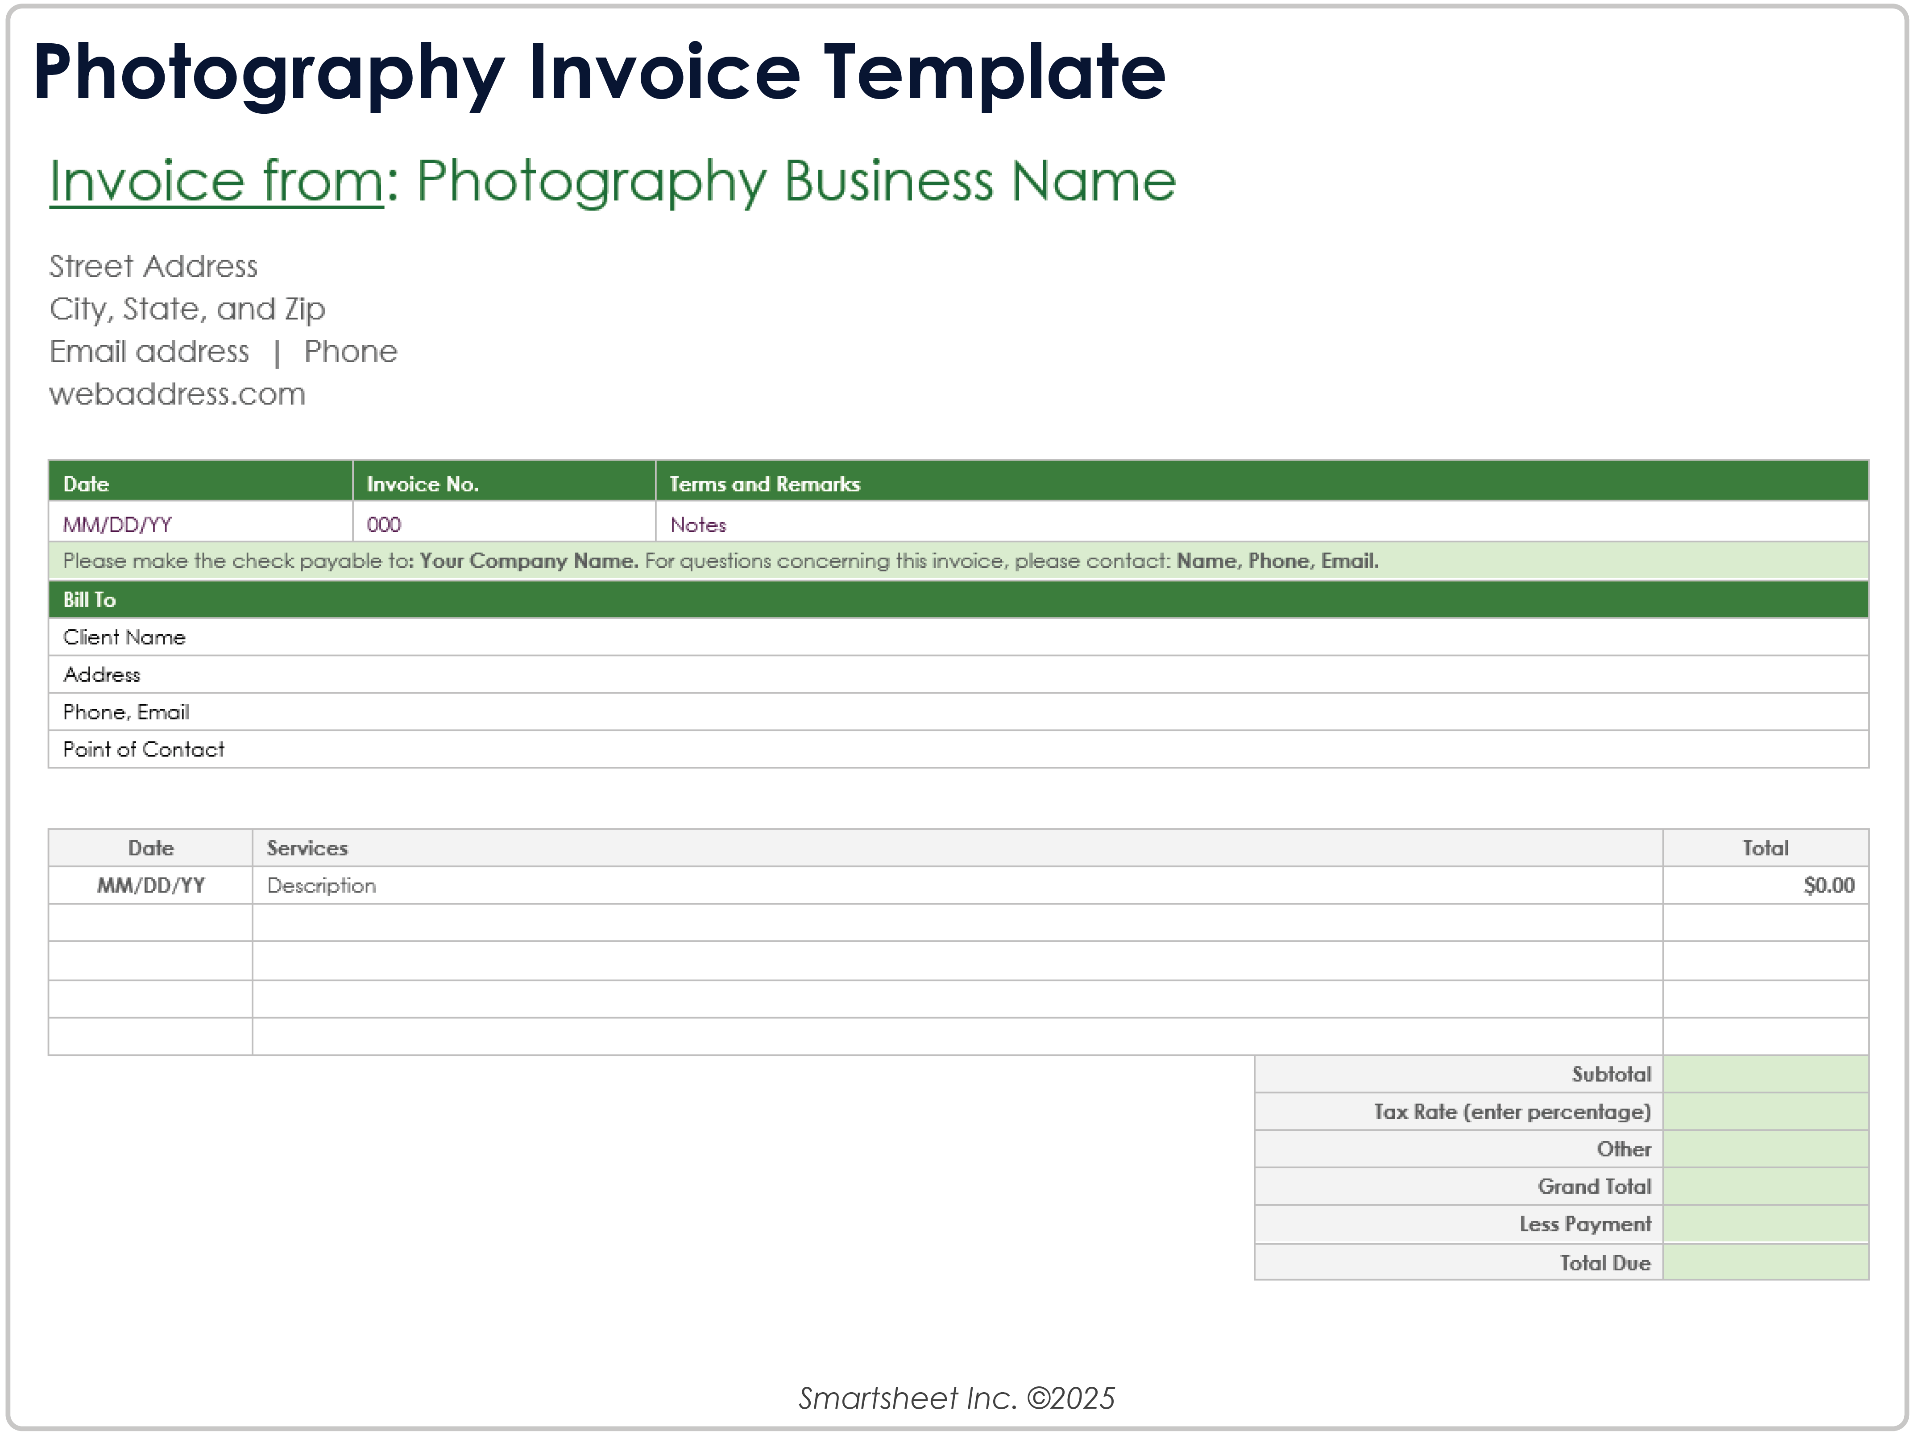
Task: Click the Address row under Bill To
Action: 346,674
